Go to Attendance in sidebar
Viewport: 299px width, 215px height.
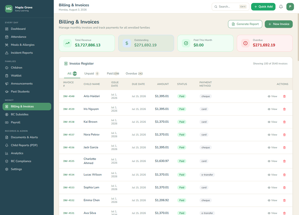click(27, 37)
